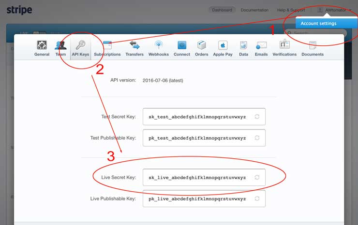Viewport: 358px width, 225px height.
Task: Open the Verifications tab
Action: (284, 48)
